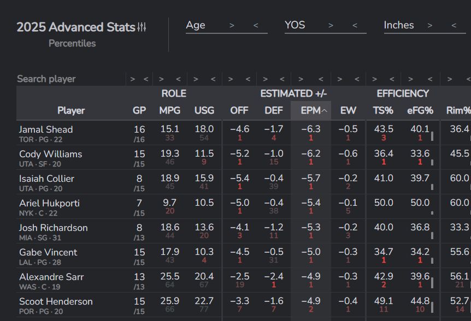Open the settings sliders icon beside 2025 Advanced Stats

[142, 27]
